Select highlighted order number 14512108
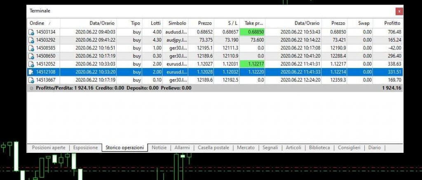The height and width of the screenshot is (180, 422). pyautogui.click(x=46, y=72)
